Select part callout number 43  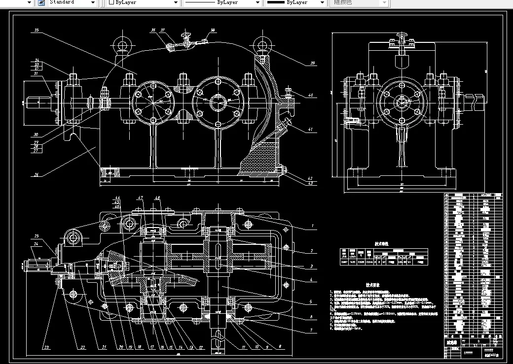point(310,183)
